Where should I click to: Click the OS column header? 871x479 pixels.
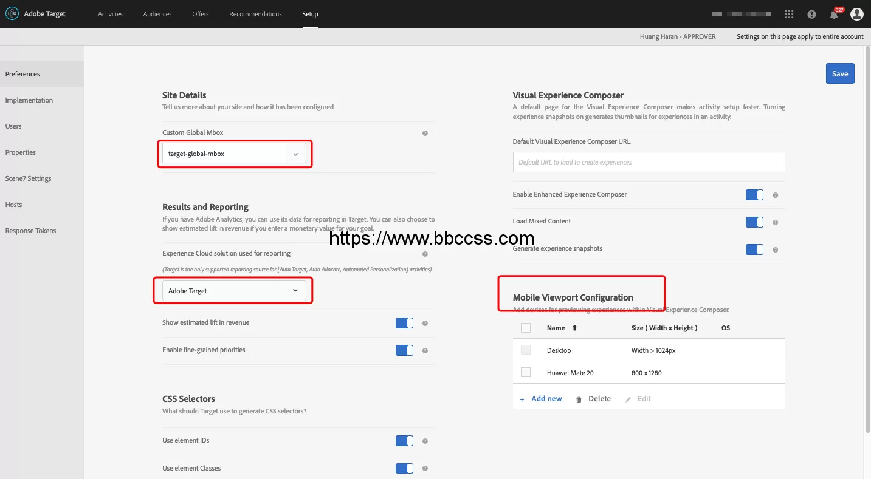(726, 328)
